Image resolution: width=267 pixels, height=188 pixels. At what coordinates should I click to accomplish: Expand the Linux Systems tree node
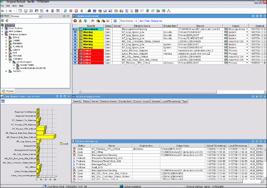[x=2, y=28]
